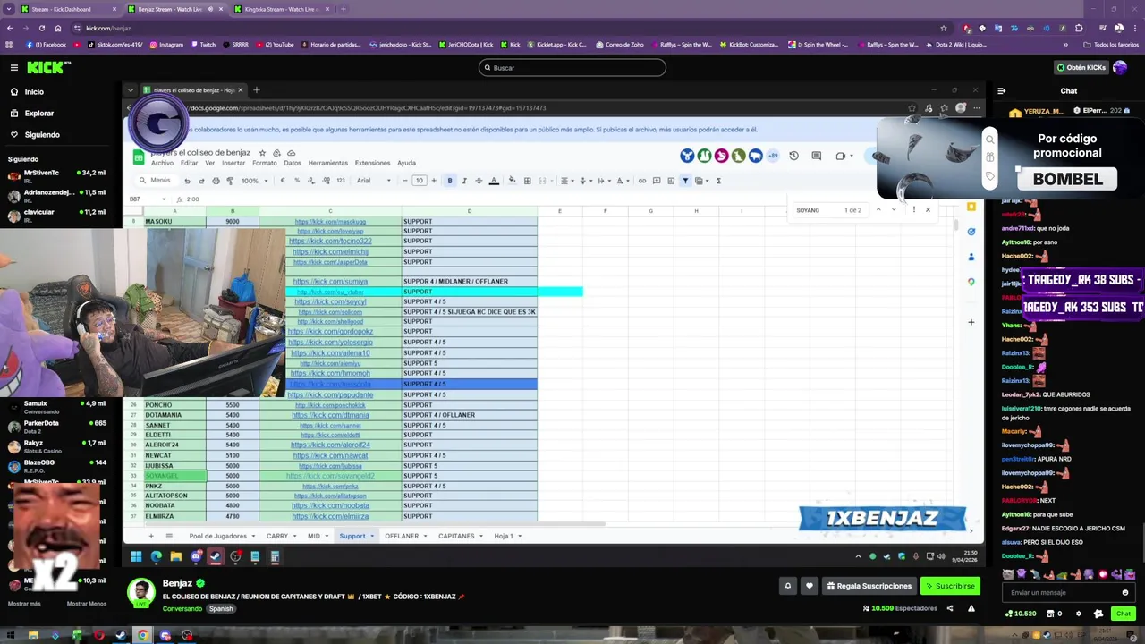Report stream via warning icon
Image resolution: width=1145 pixels, height=644 pixels.
[971, 608]
